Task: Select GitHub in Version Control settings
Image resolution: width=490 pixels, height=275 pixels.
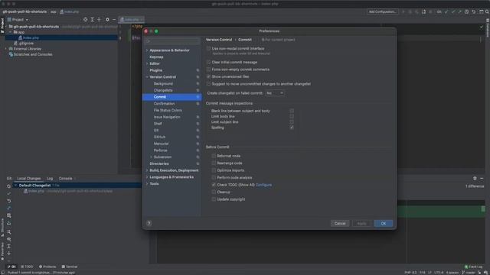Action: point(159,137)
